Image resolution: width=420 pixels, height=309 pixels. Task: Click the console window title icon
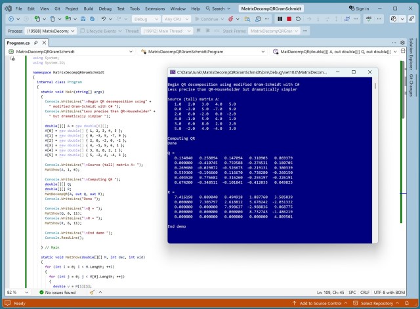(173, 72)
